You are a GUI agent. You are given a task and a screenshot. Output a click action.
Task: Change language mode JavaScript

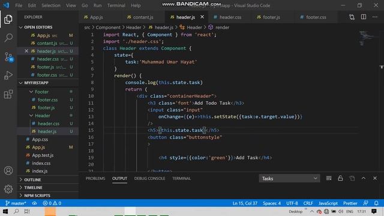pos(328,203)
